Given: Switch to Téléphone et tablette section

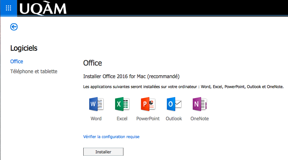Looking at the screenshot, I should tap(34, 71).
